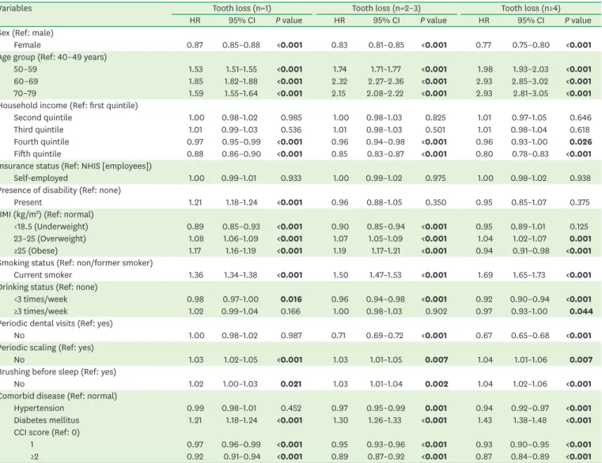This screenshot has width=602, height=463.
Task: Click the 'Self-employed' row label
Action: tap(40, 178)
